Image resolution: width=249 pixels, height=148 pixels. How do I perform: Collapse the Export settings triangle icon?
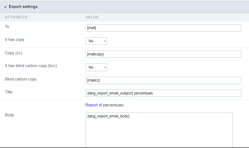tap(5, 7)
